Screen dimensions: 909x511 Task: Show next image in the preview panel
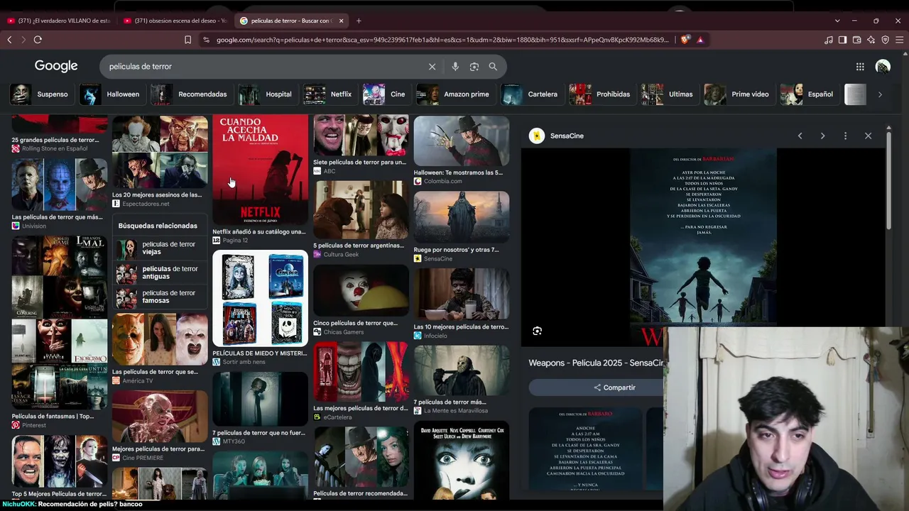(822, 136)
